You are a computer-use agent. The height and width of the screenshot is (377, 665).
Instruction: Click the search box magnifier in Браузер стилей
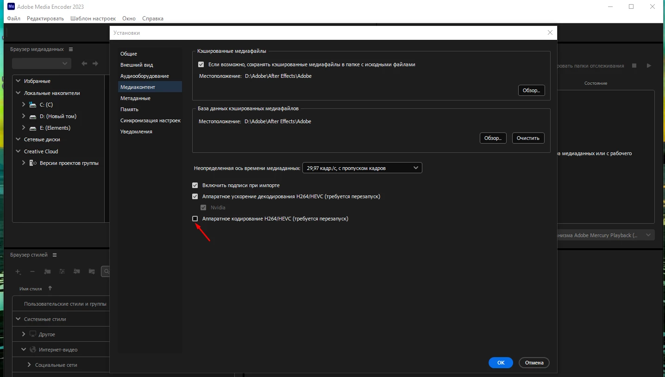107,271
